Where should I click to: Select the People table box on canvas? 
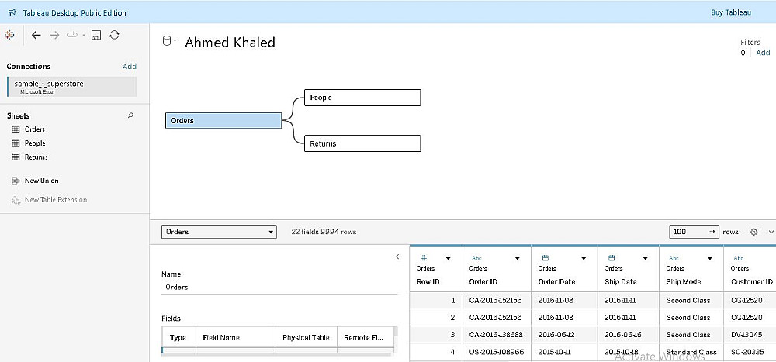(362, 98)
